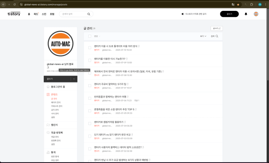Open the profile avatar menu in the Tistory header
This screenshot has height=163, width=269.
tap(256, 14)
